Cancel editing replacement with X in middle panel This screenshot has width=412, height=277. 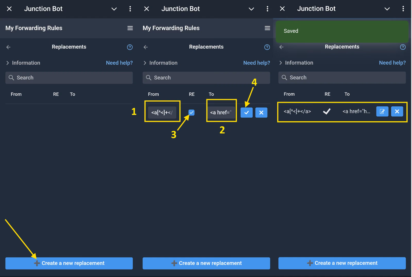click(261, 113)
